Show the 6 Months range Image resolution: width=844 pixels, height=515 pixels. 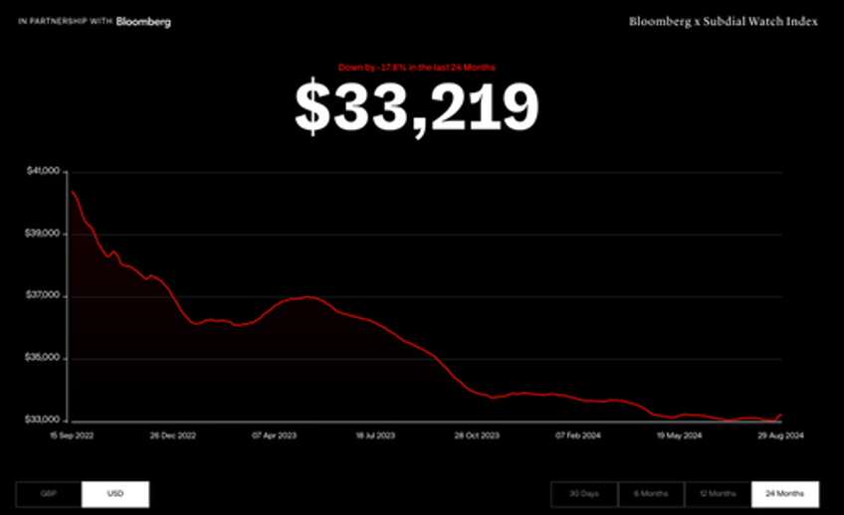[x=651, y=494]
